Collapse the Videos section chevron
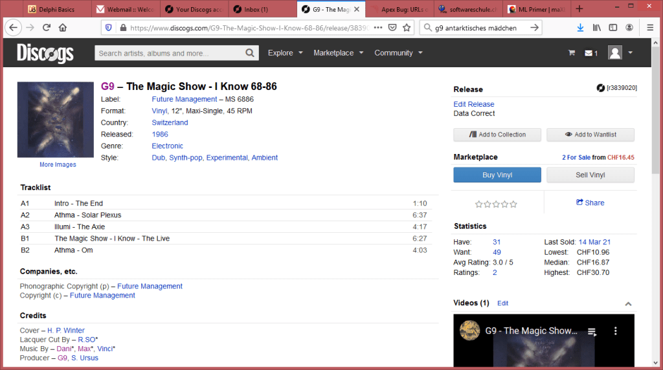663x370 pixels. click(x=628, y=303)
